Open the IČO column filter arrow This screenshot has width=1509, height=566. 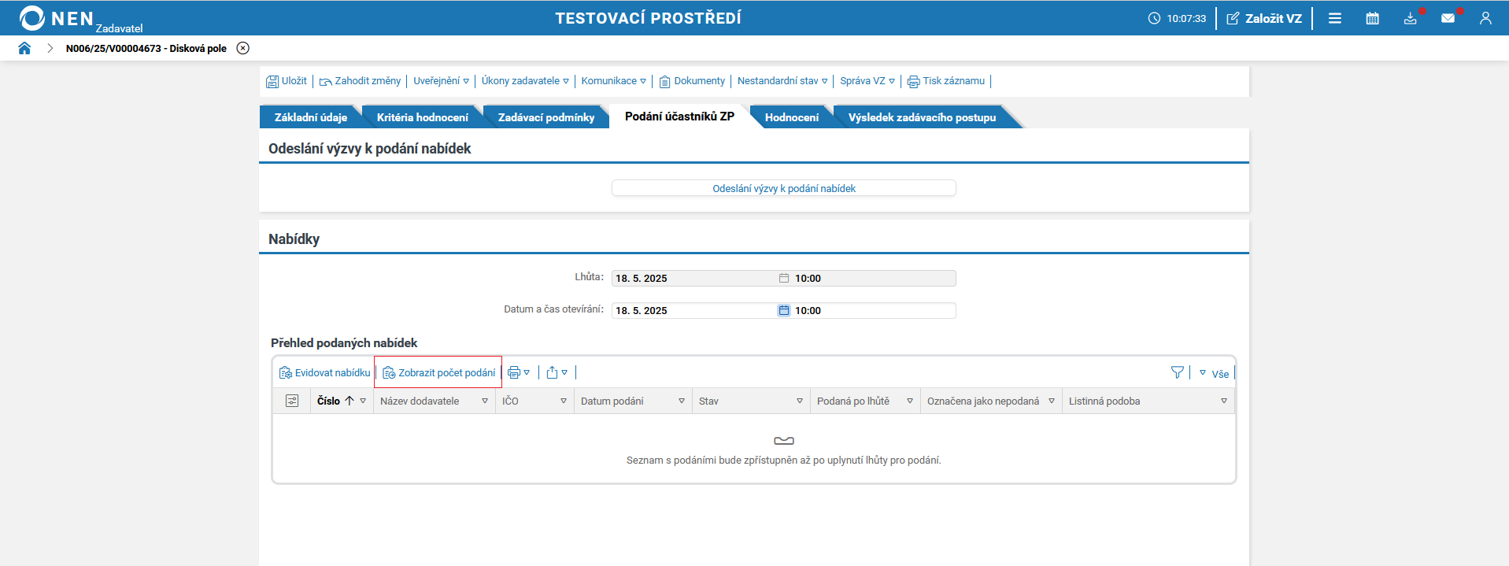tap(564, 401)
